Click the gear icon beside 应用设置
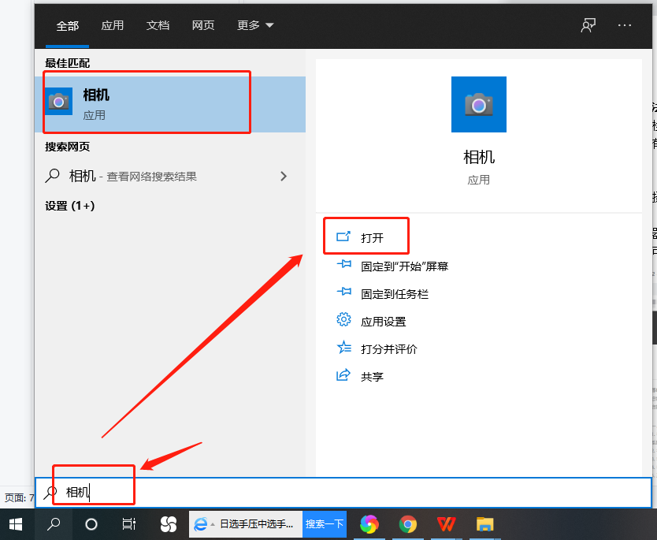The height and width of the screenshot is (540, 657). 343,321
